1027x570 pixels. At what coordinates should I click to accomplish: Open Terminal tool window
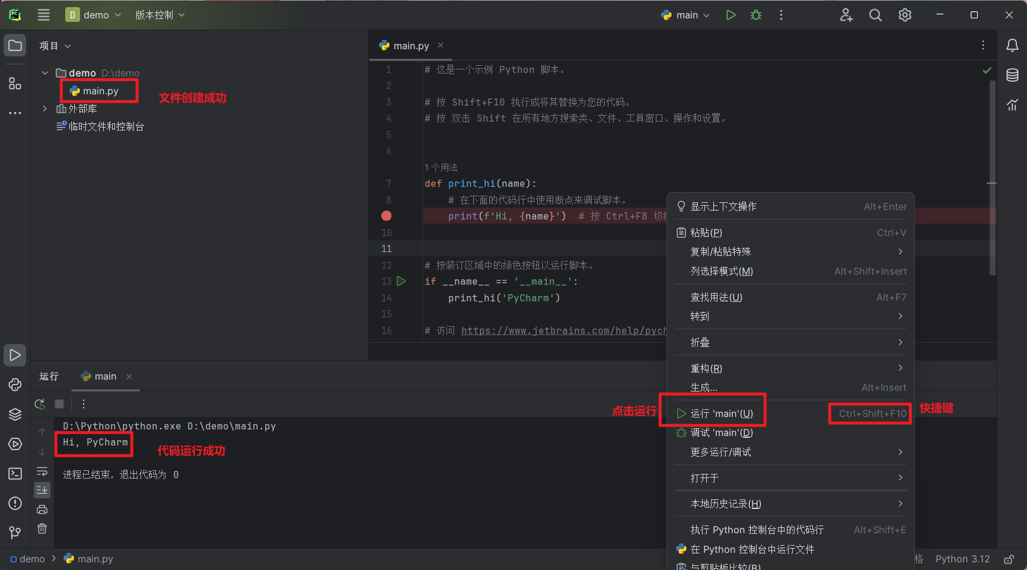tap(15, 474)
